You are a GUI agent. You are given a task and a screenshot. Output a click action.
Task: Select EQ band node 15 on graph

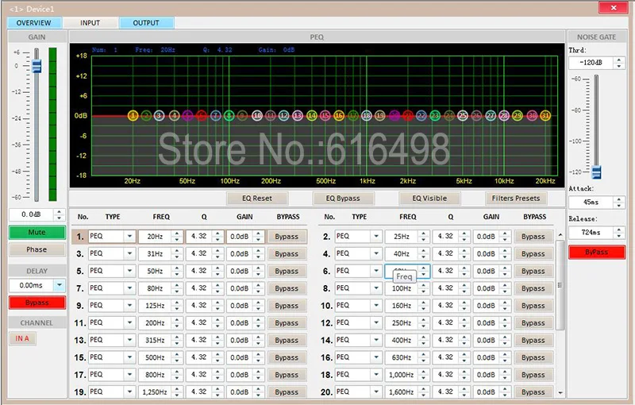click(325, 116)
